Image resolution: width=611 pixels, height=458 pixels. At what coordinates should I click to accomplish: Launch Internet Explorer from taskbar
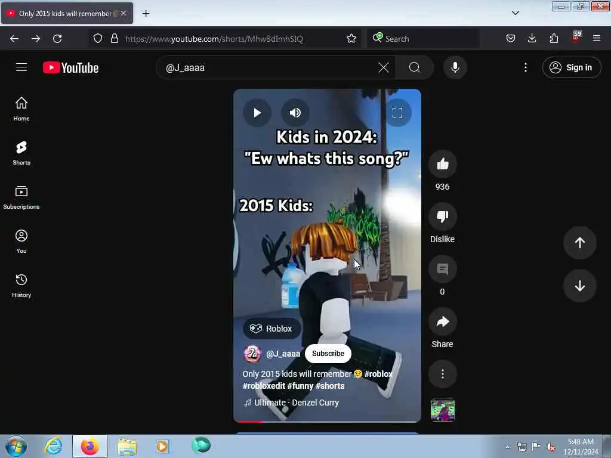pos(53,446)
